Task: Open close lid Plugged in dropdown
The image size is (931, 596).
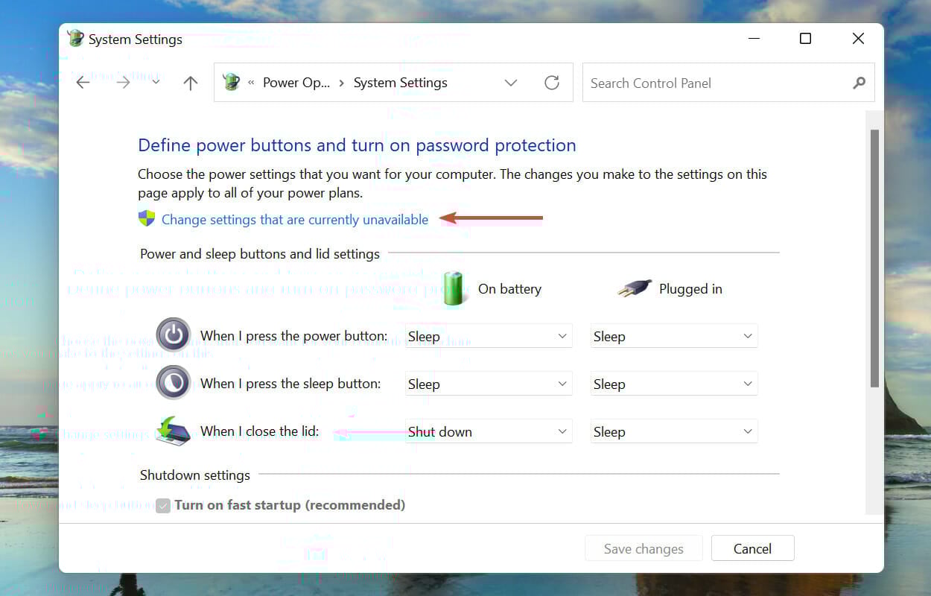Action: pos(674,431)
